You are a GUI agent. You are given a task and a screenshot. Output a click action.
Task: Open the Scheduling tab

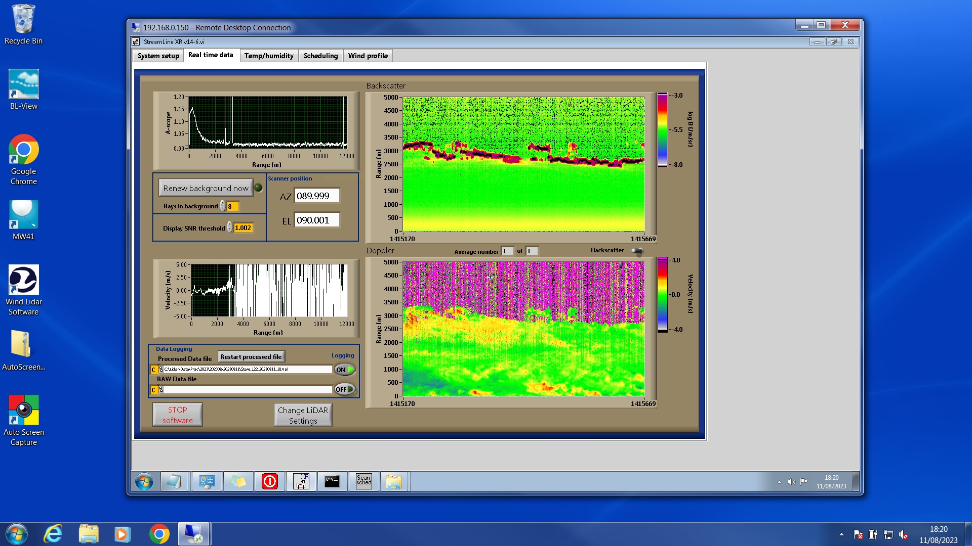320,56
